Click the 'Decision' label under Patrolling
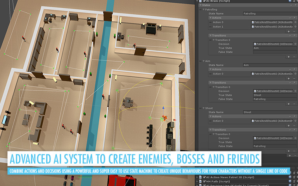The image size is (298, 186). tap(224, 44)
